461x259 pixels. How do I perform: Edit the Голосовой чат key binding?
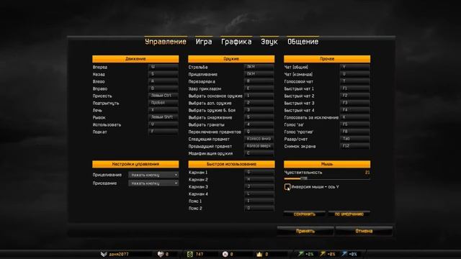click(x=355, y=81)
